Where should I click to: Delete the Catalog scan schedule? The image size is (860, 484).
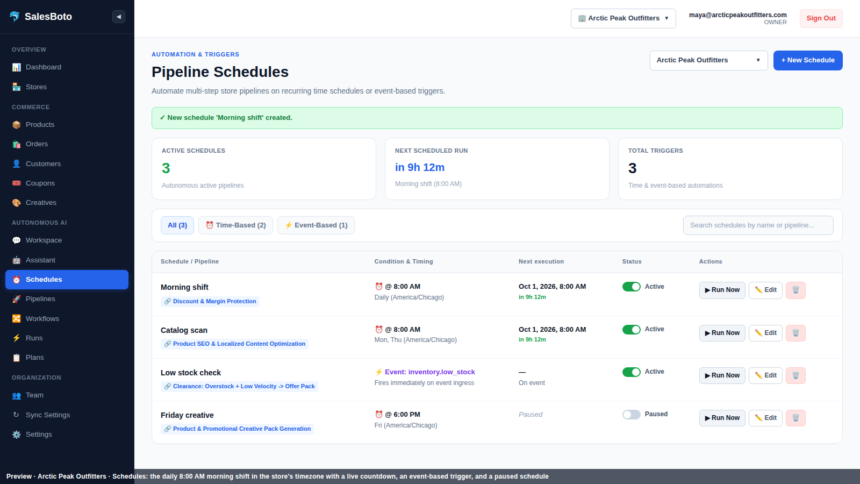point(795,333)
